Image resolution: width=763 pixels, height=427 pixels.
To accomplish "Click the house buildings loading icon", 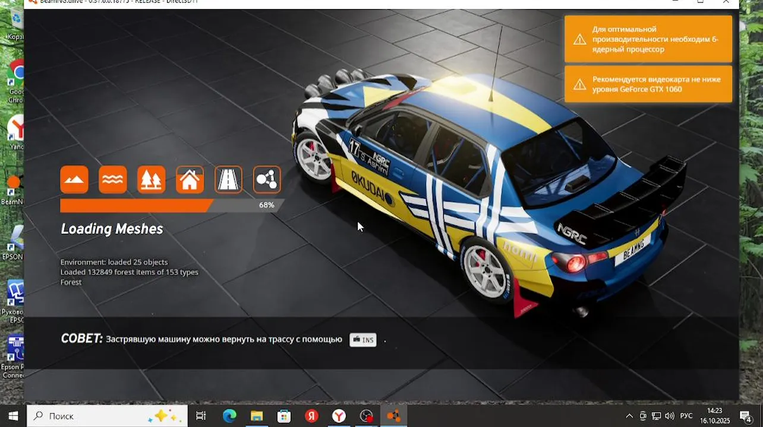I will [190, 180].
